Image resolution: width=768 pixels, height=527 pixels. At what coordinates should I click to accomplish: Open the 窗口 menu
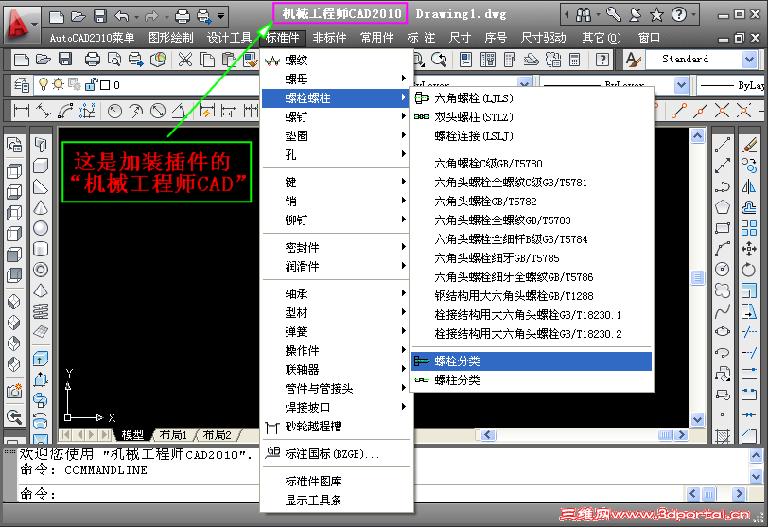649,38
